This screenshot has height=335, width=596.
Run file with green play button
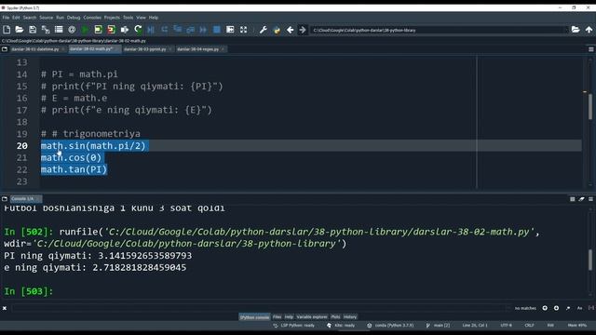(x=85, y=30)
